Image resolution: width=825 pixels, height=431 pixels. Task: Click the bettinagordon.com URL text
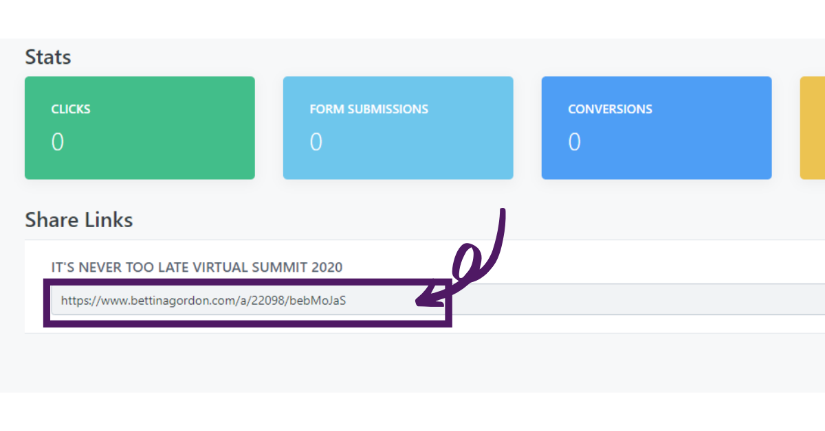202,301
